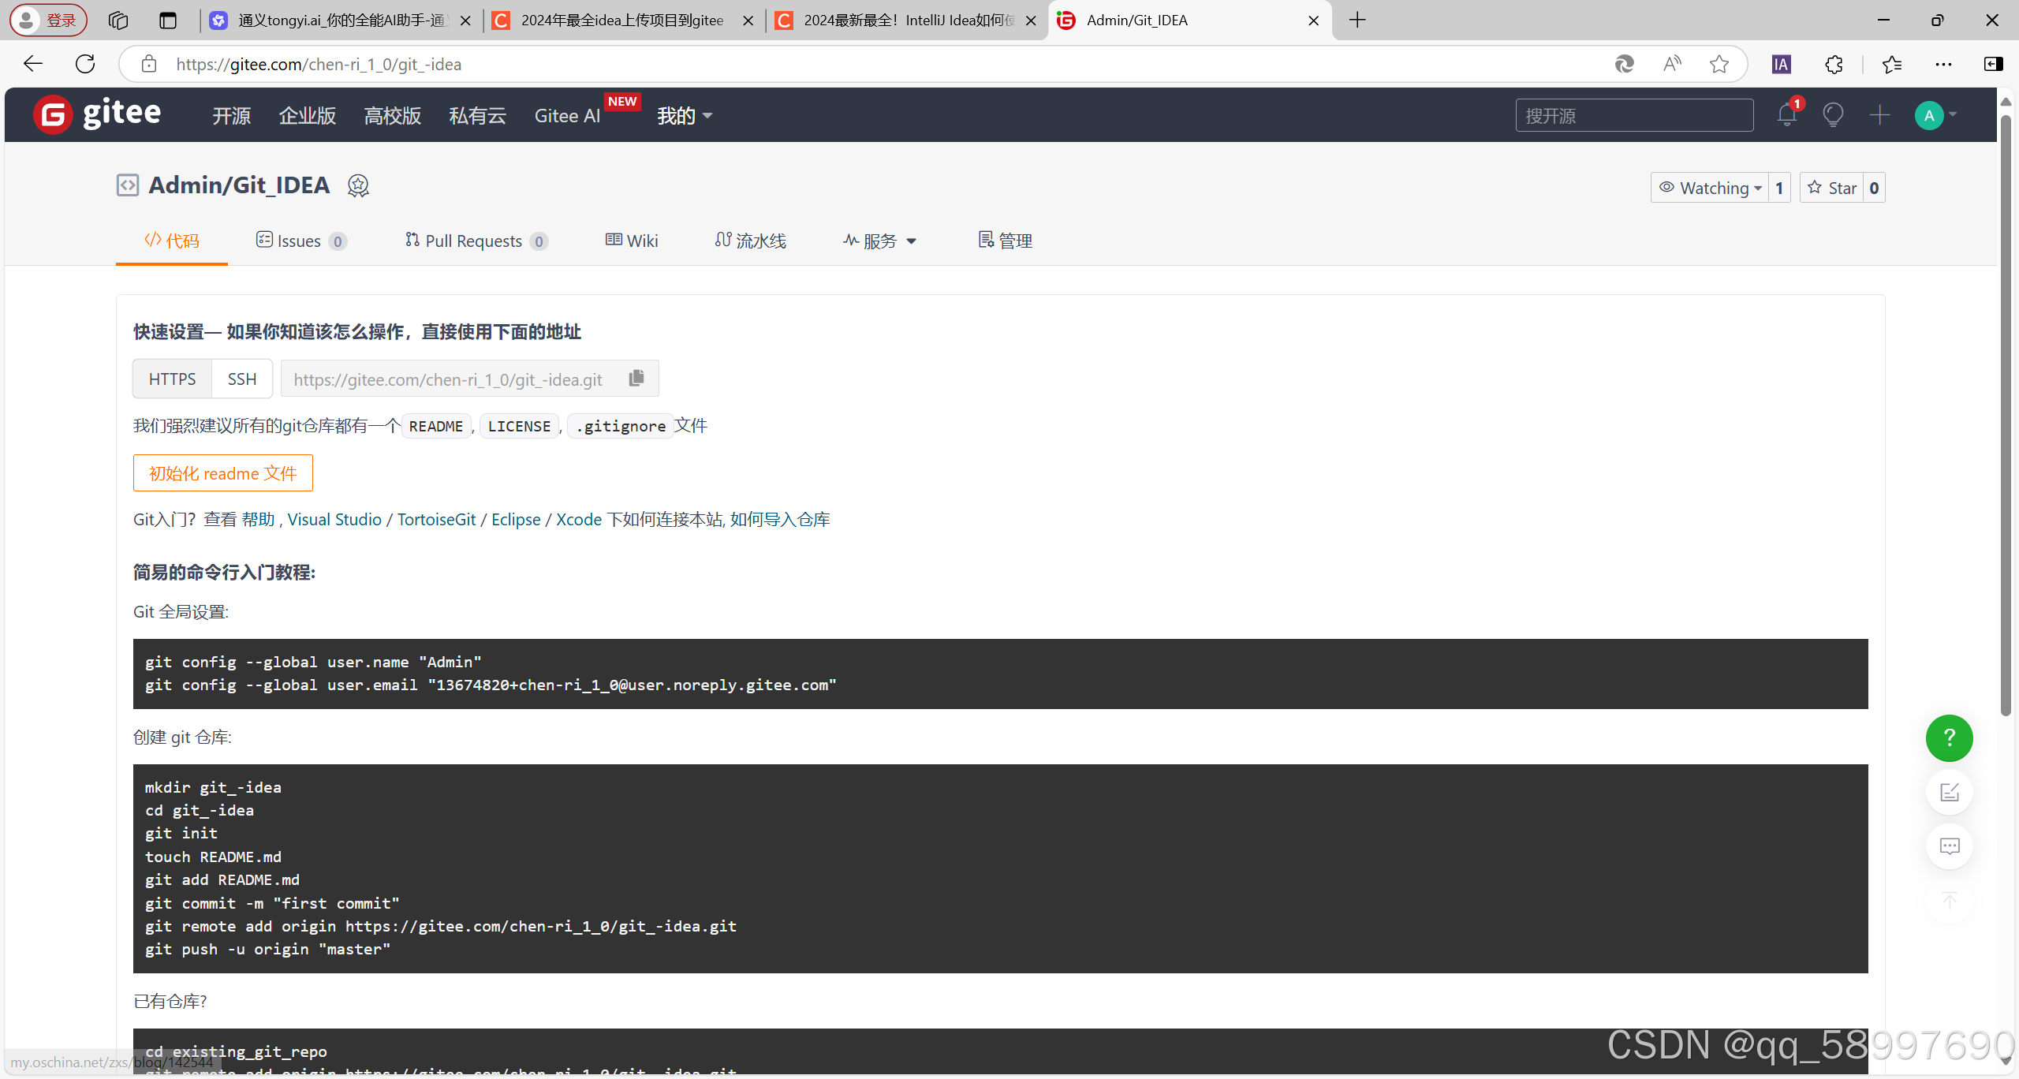Screen dimensions: 2019x1079
Task: Click the Gitee logo in the header
Action: click(98, 114)
